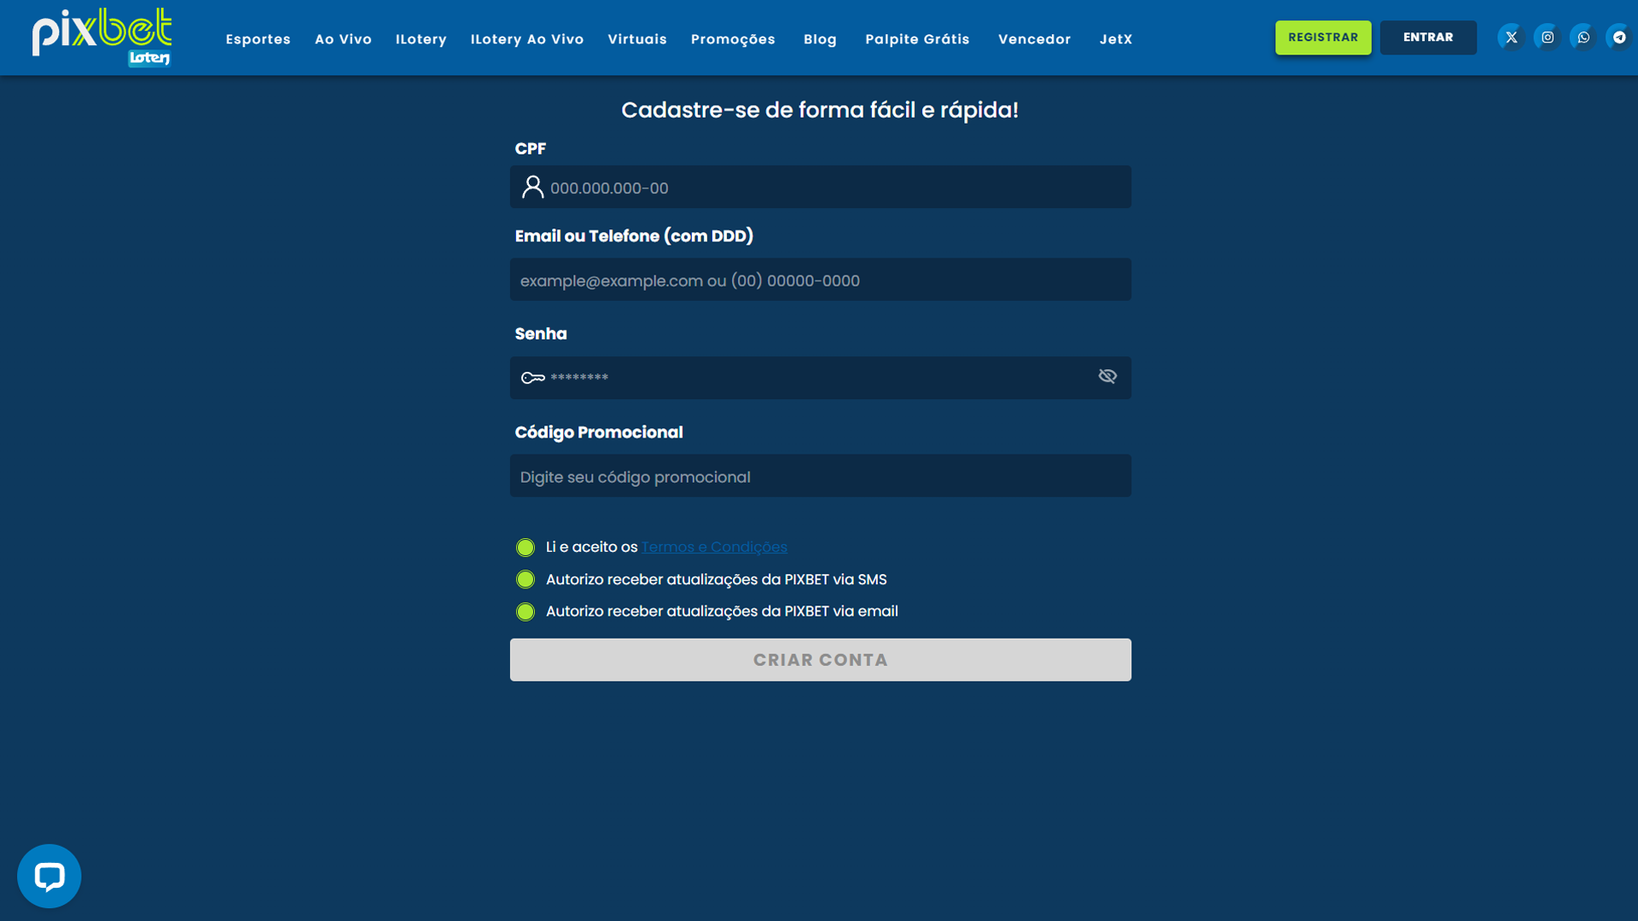Image resolution: width=1638 pixels, height=921 pixels.
Task: Open the Promoções page
Action: coord(733,39)
